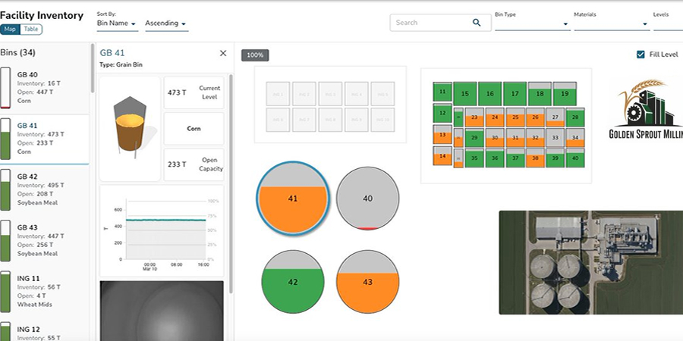Open the Ascending order dropdown

tap(165, 23)
